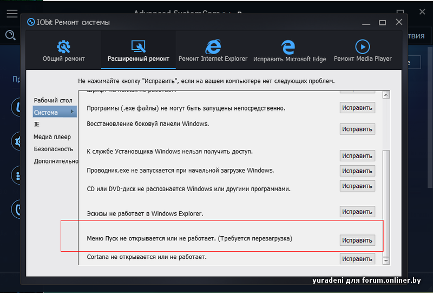Select Рабочий стол category

(x=53, y=100)
